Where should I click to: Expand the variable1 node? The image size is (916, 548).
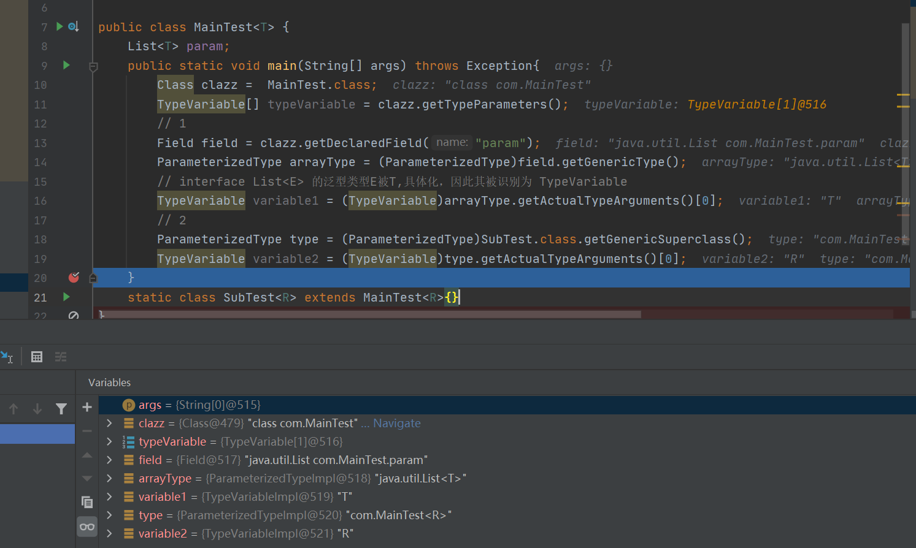click(109, 497)
